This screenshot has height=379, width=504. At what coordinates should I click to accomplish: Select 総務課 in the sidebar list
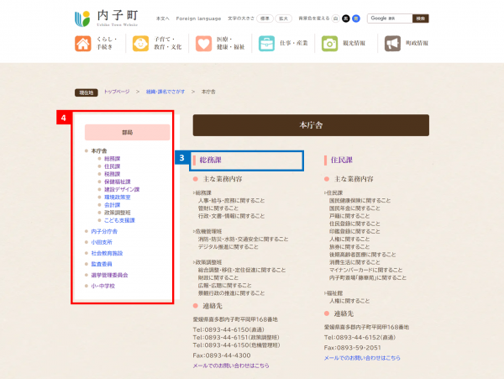pos(113,159)
